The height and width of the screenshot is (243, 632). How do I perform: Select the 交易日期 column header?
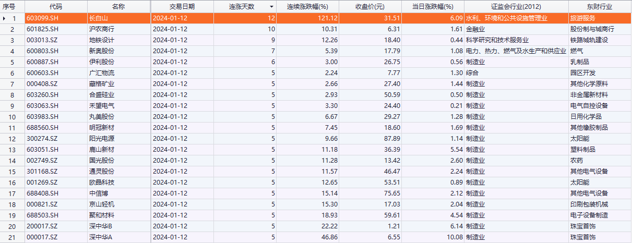click(182, 7)
